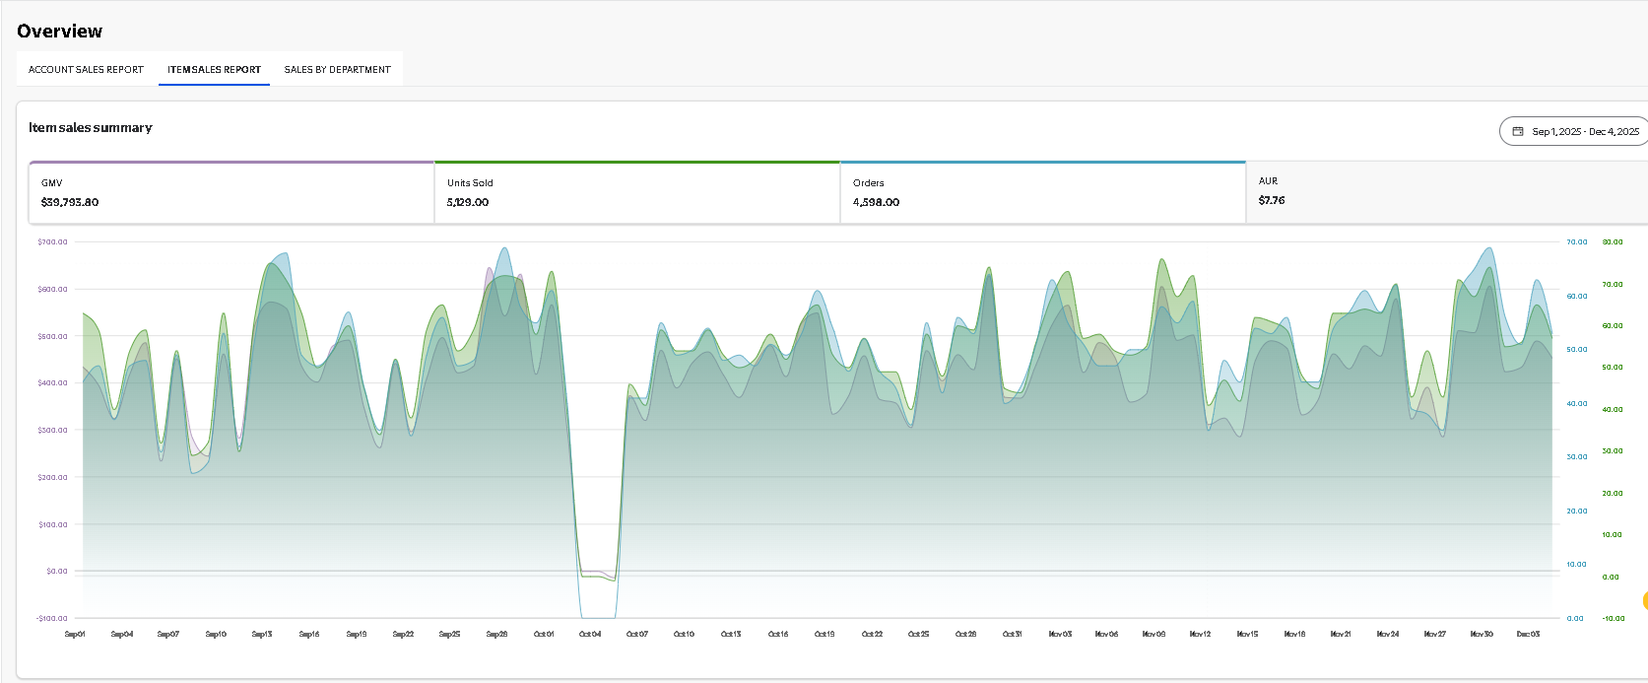The image size is (1648, 683).
Task: Click the $700.00 GMV axis label
Action: pos(53,242)
